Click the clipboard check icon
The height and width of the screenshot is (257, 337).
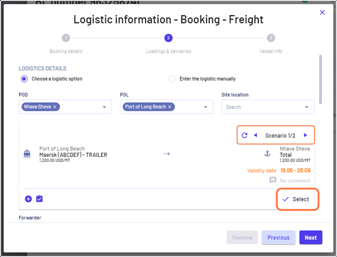tap(39, 199)
